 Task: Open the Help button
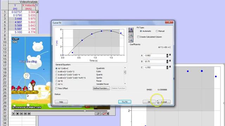pos(61,102)
